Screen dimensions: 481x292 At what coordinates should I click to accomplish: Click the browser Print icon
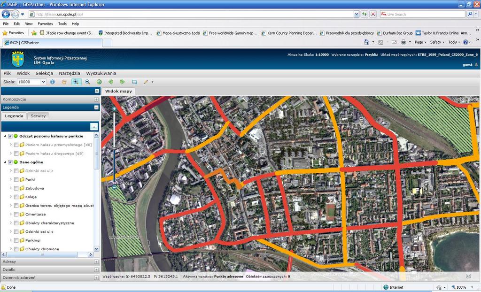click(x=403, y=42)
